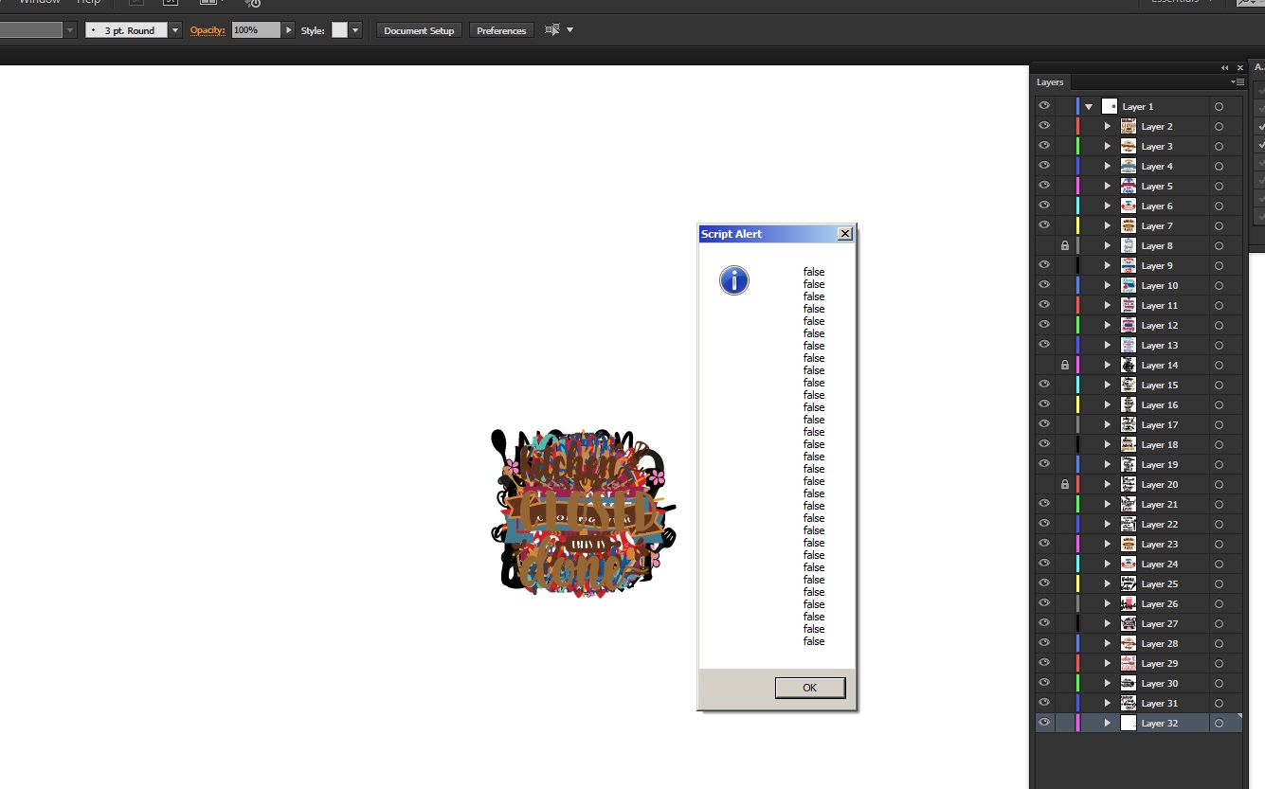Click the red color bar of Layer 2

tap(1078, 127)
